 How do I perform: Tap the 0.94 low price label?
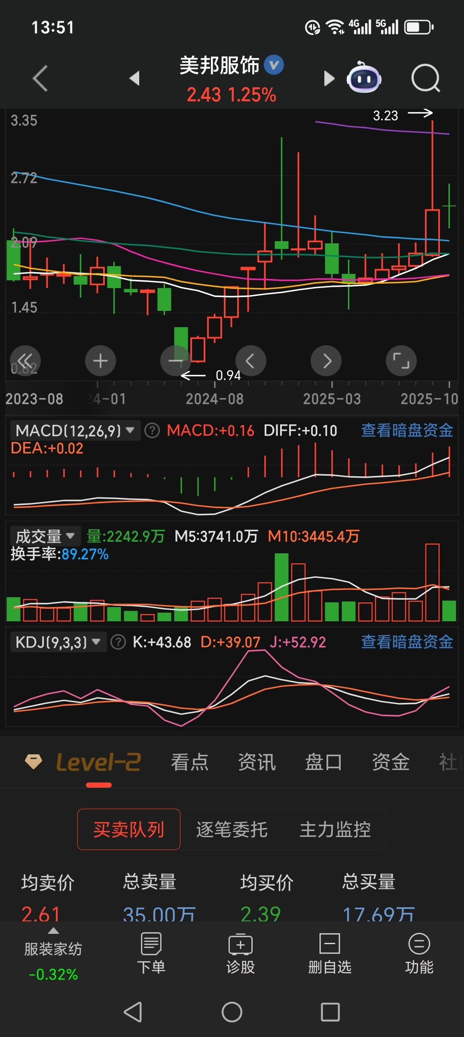pos(228,375)
